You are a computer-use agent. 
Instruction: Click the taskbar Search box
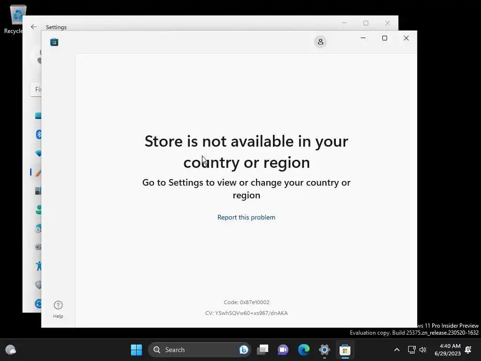pos(199,350)
